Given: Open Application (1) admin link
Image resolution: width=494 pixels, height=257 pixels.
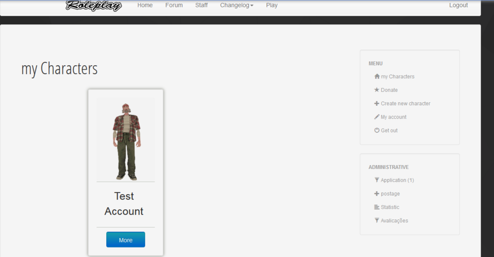Looking at the screenshot, I should [397, 180].
